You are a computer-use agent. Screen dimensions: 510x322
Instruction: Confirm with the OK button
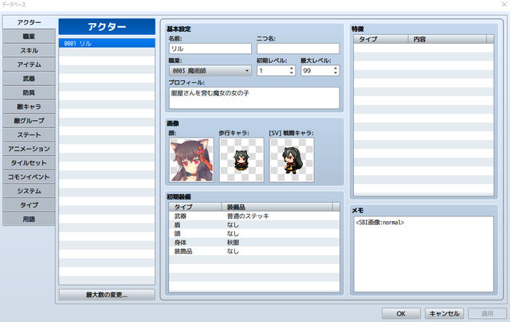click(x=401, y=313)
